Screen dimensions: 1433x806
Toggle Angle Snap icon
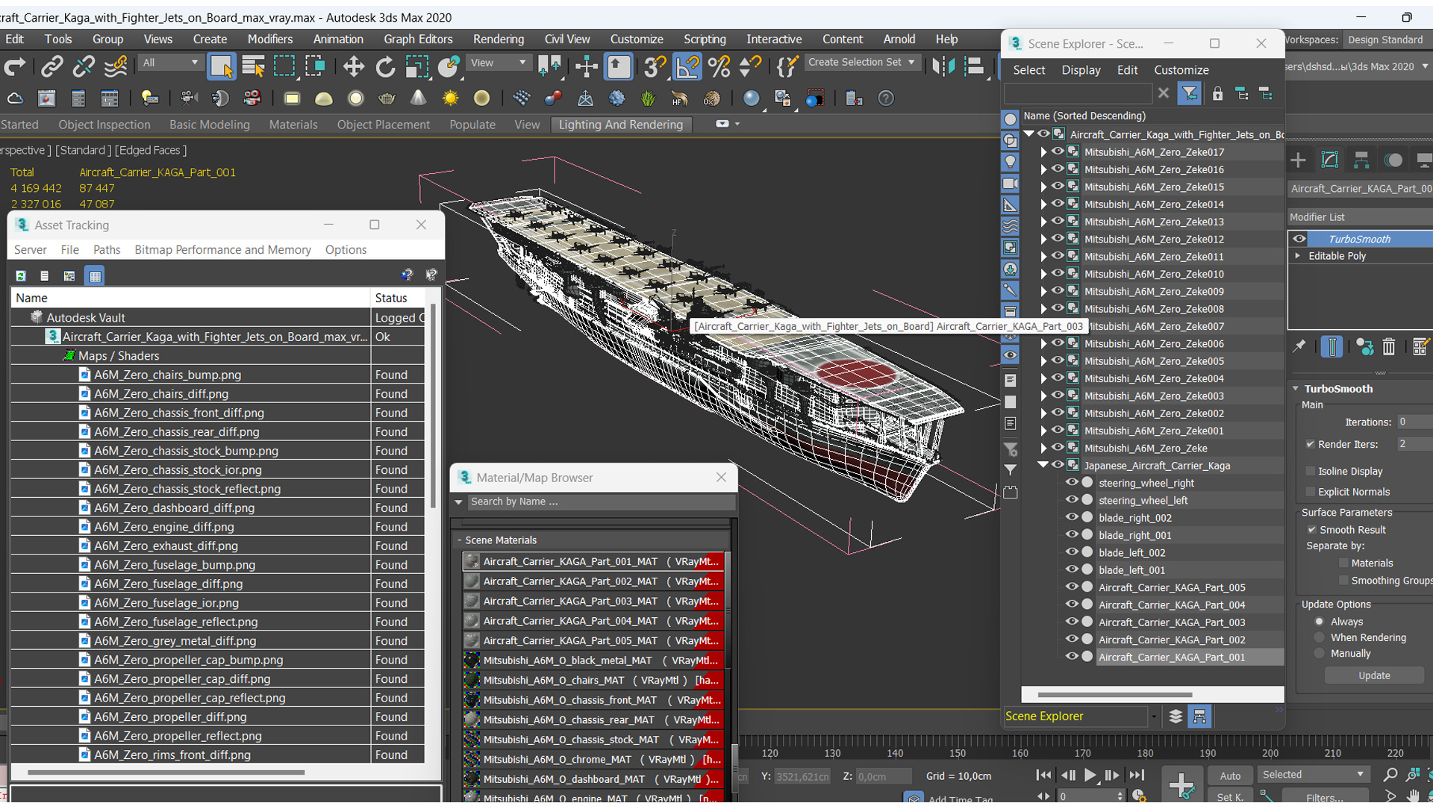coord(687,67)
